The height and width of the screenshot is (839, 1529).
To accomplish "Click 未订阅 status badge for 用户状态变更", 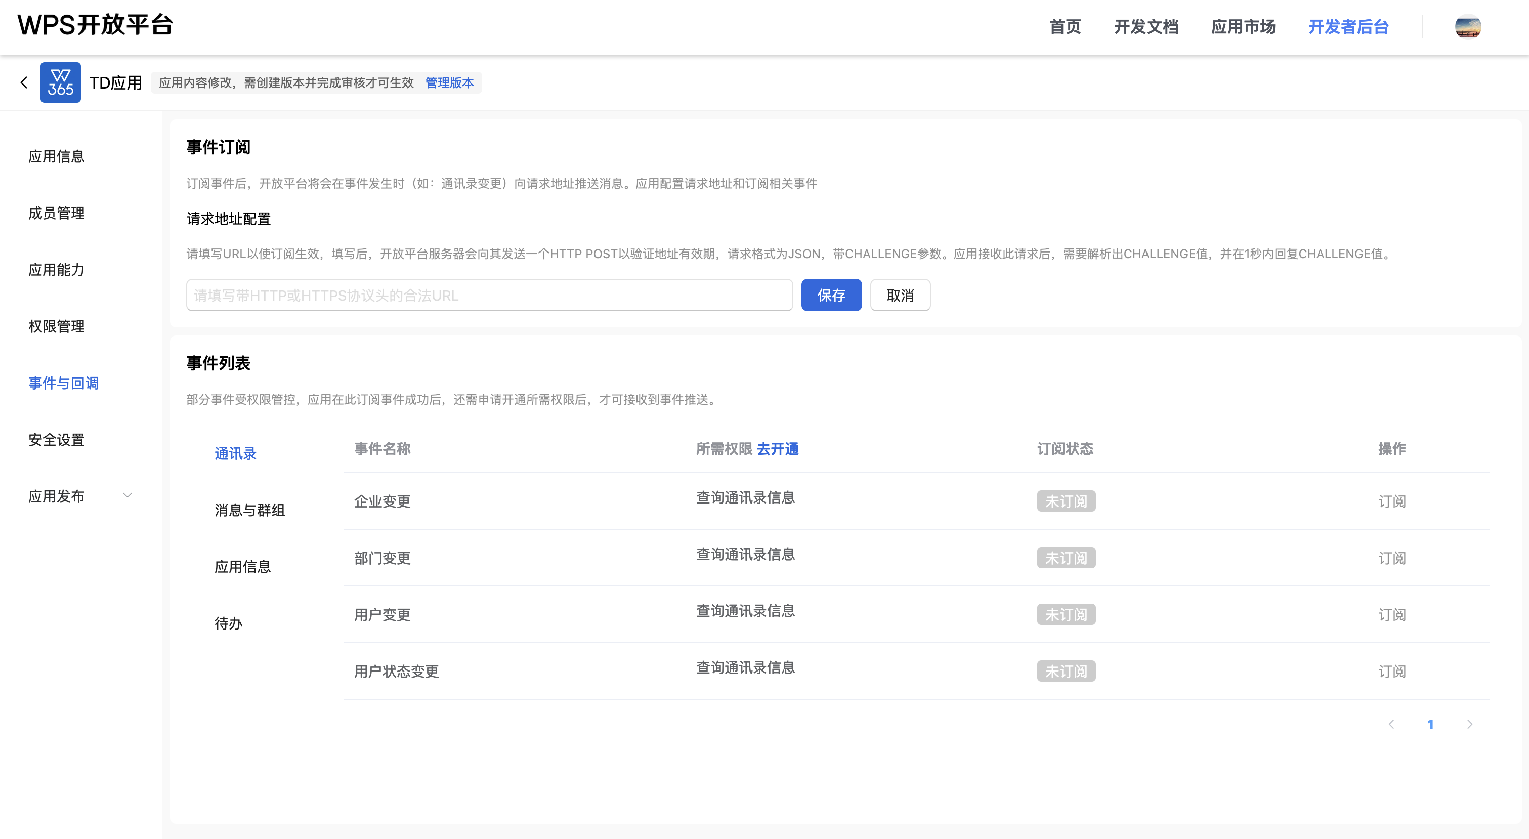I will (1066, 672).
